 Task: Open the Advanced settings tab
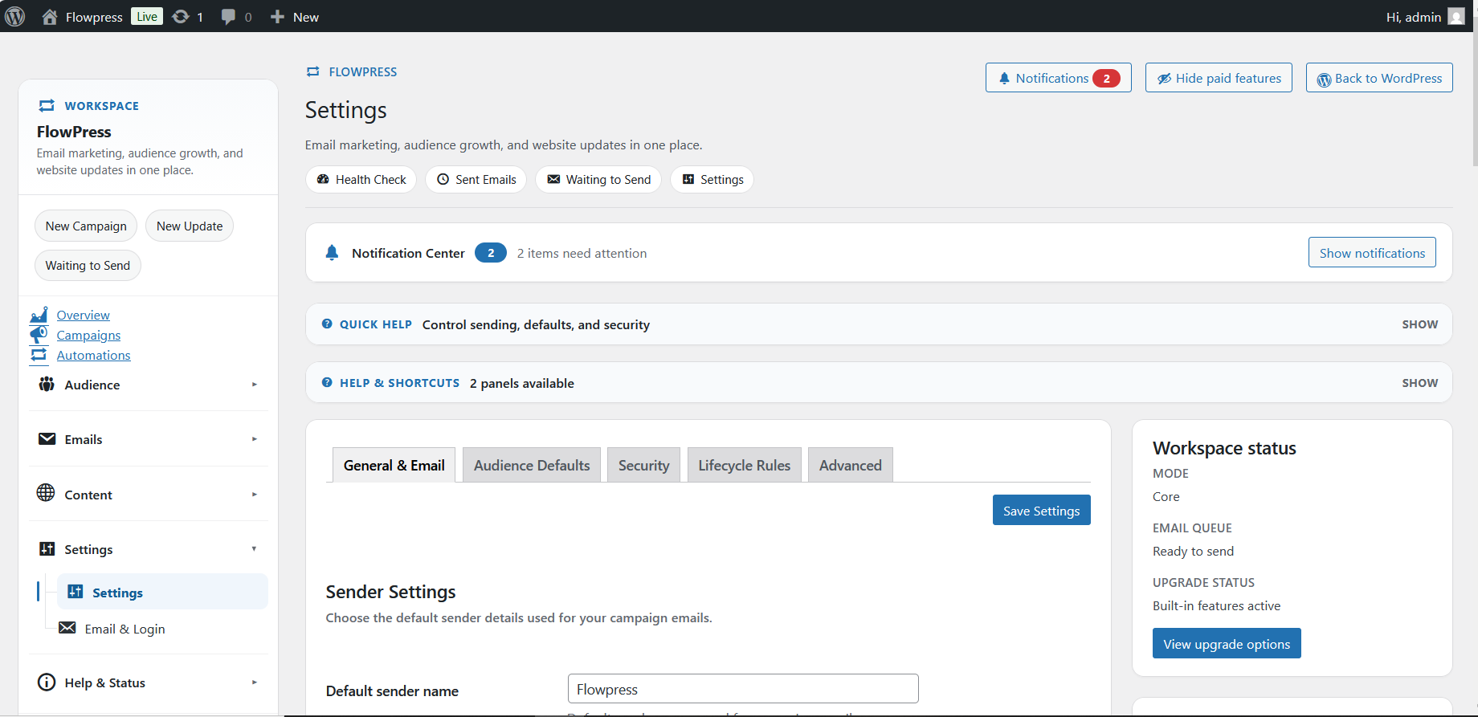pyautogui.click(x=850, y=465)
